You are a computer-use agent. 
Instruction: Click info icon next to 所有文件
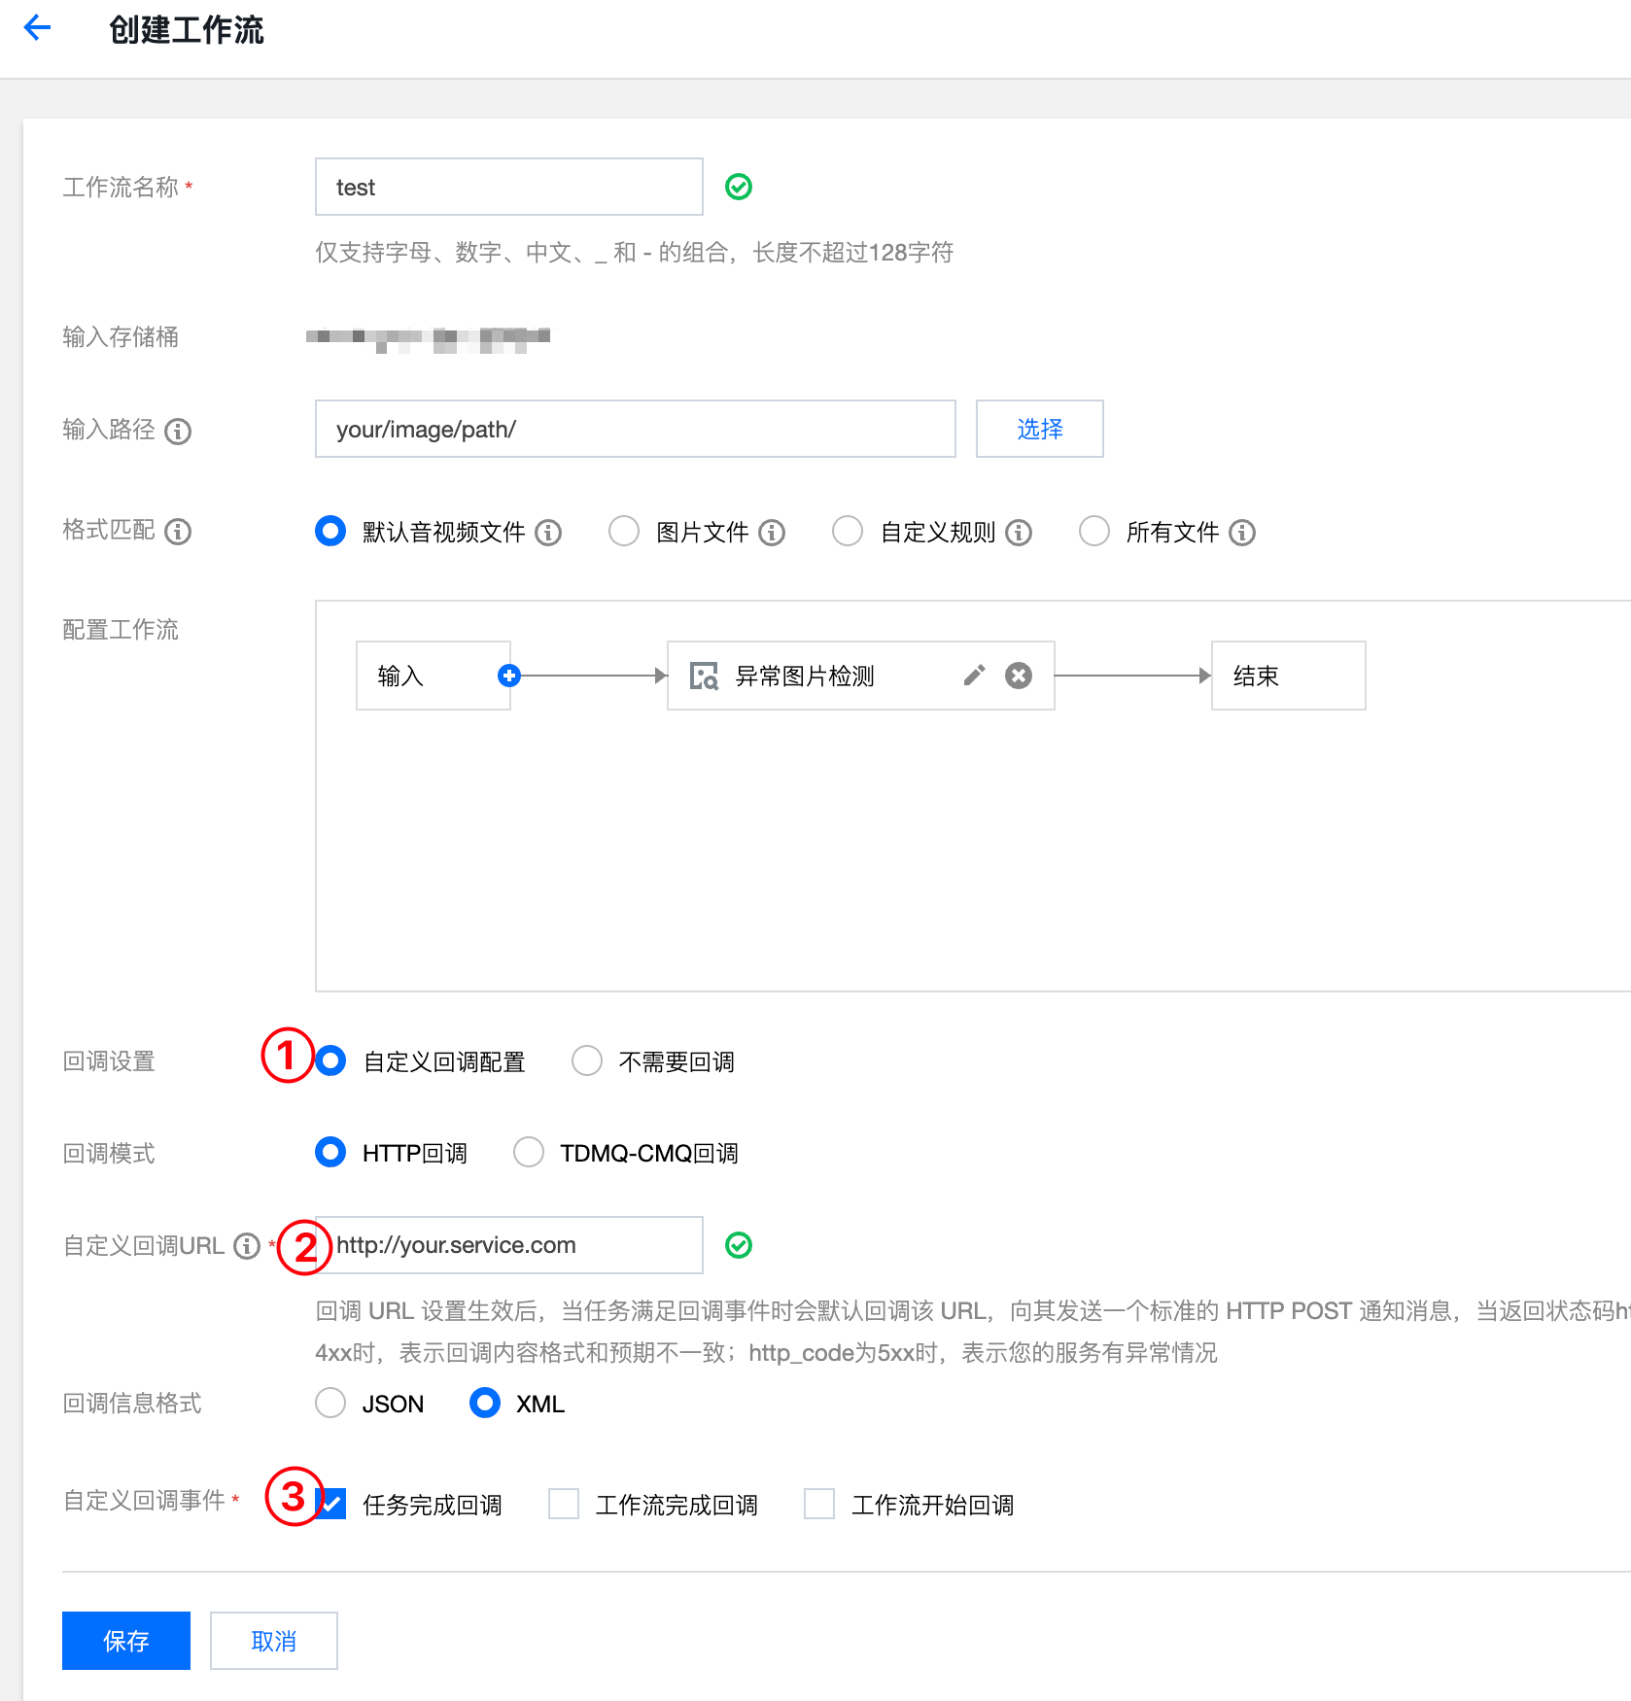coord(1242,533)
